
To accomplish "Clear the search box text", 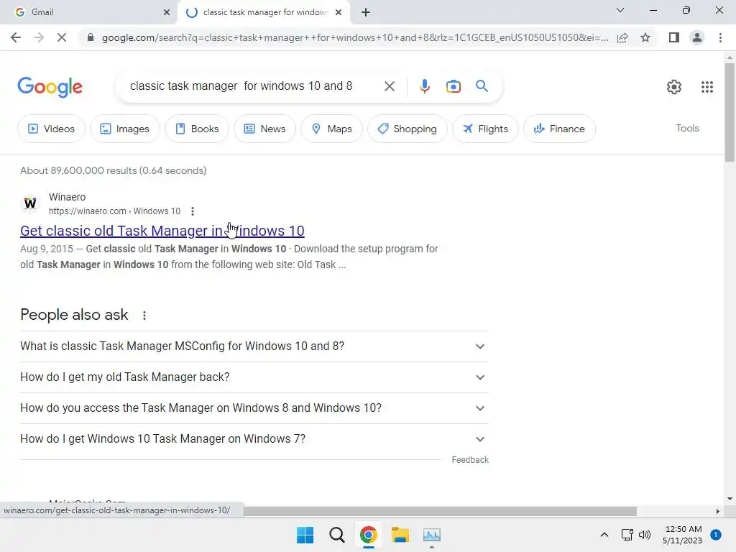I will coord(389,86).
